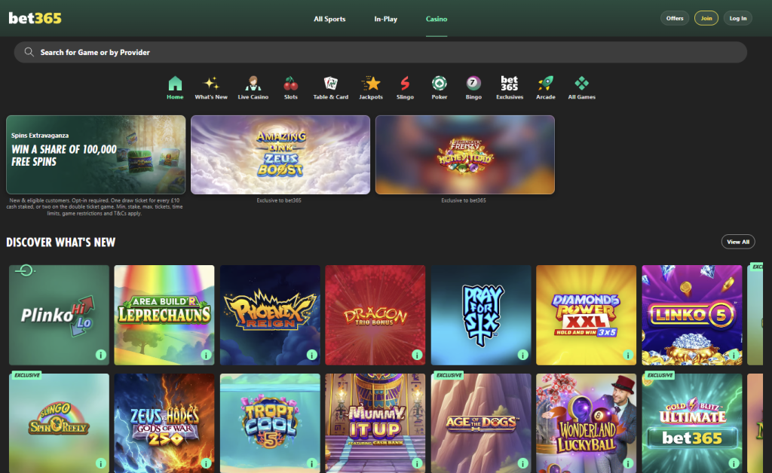Open the What's New category

[211, 88]
